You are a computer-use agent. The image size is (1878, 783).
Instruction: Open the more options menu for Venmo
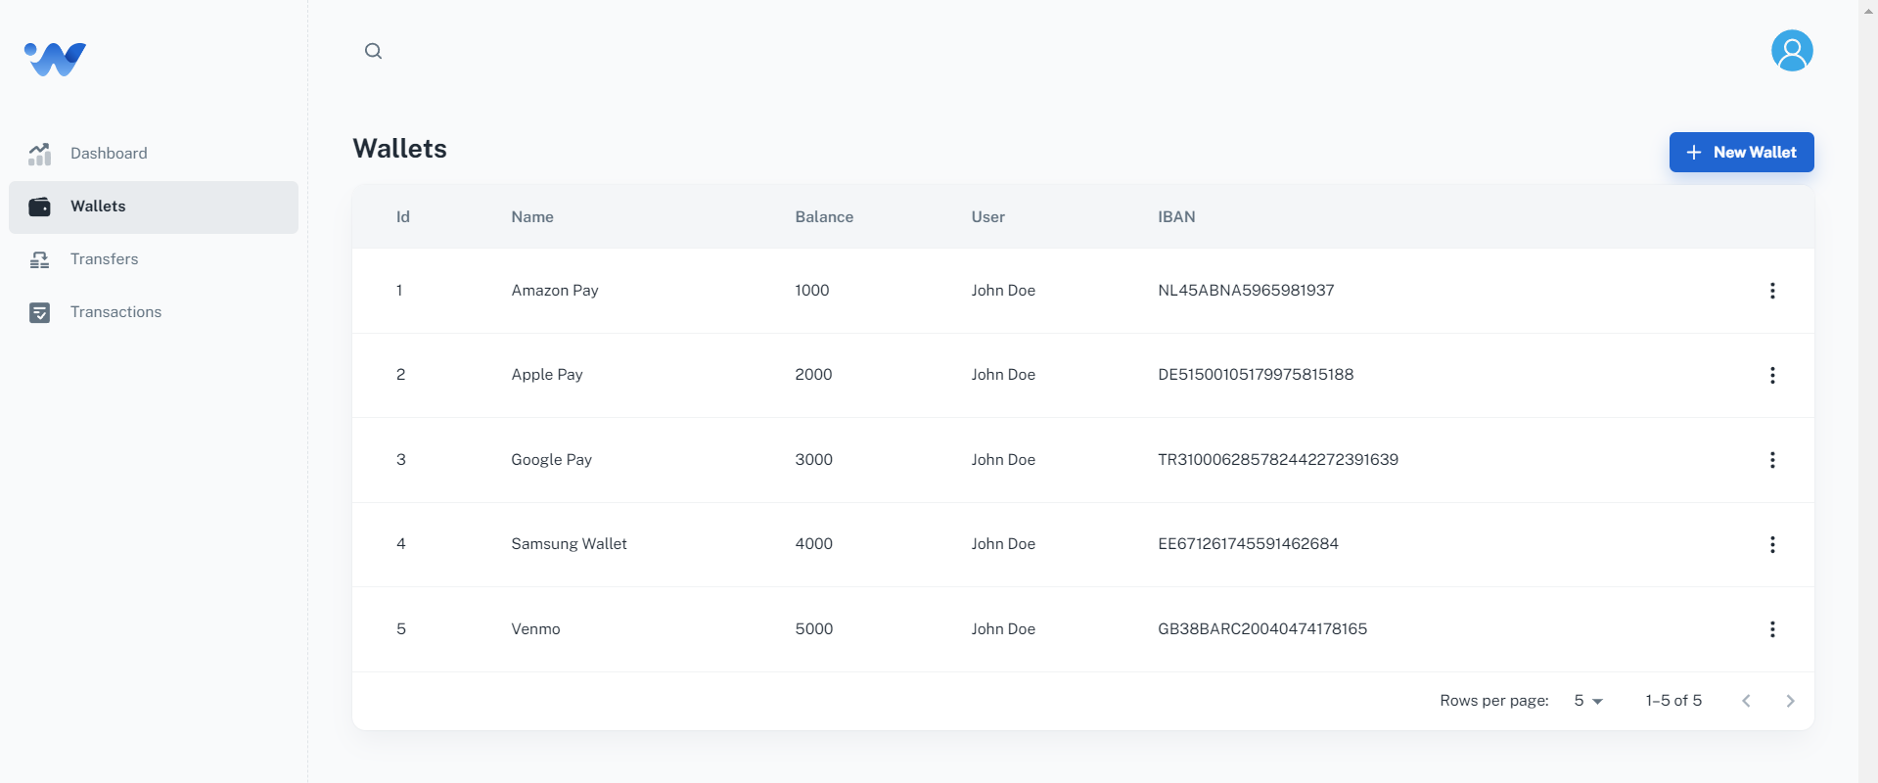1772,629
